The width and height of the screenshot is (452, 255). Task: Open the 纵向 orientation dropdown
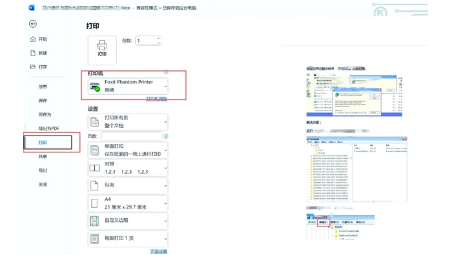click(128, 185)
